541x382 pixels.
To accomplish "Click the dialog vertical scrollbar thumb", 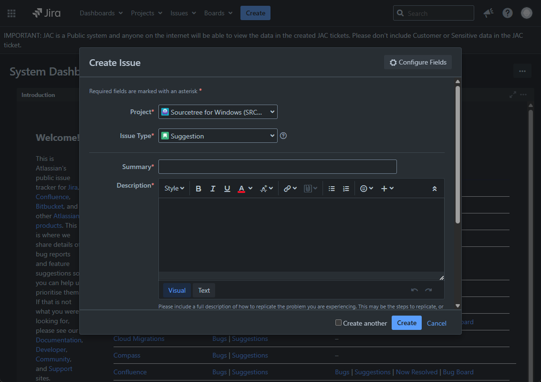I will pos(458,154).
